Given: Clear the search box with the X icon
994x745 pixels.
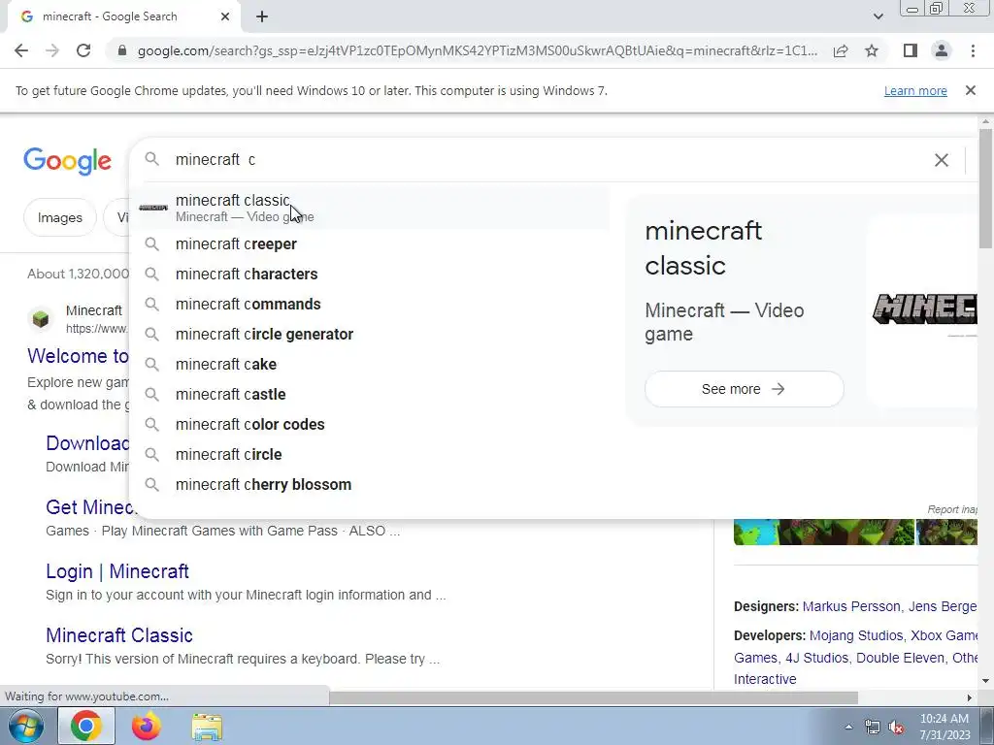Looking at the screenshot, I should point(942,160).
